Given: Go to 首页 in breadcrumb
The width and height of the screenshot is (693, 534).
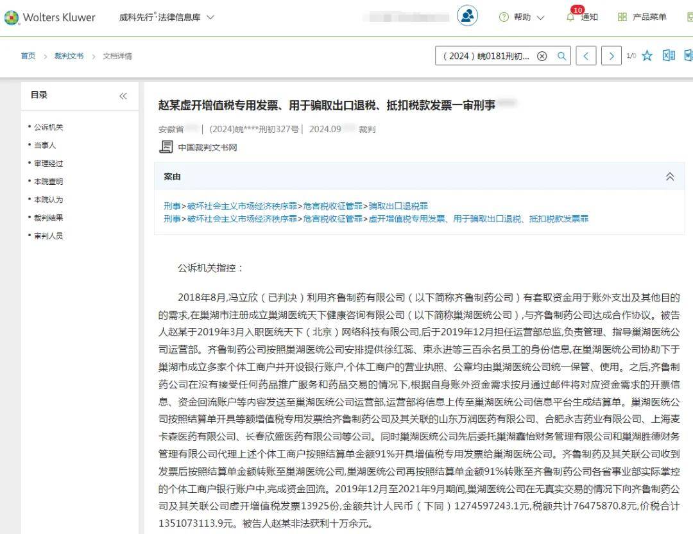Looking at the screenshot, I should 28,56.
